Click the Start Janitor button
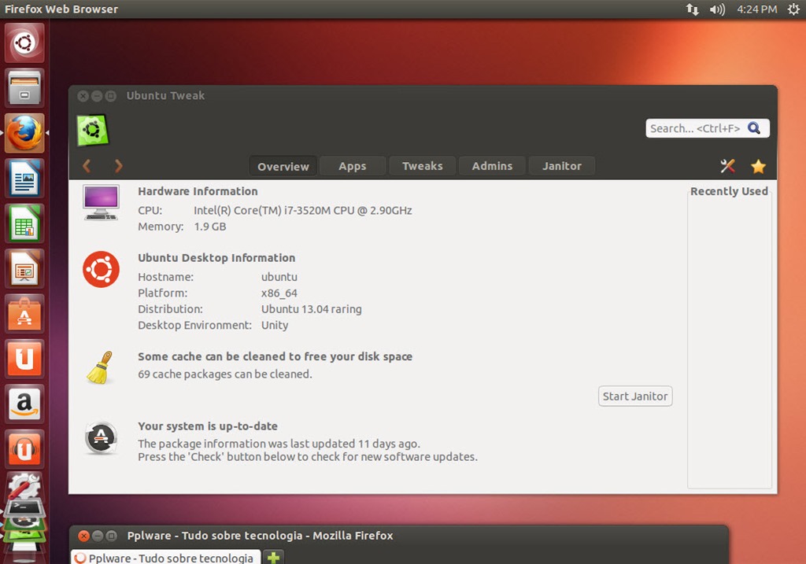The height and width of the screenshot is (564, 806). [x=635, y=396]
